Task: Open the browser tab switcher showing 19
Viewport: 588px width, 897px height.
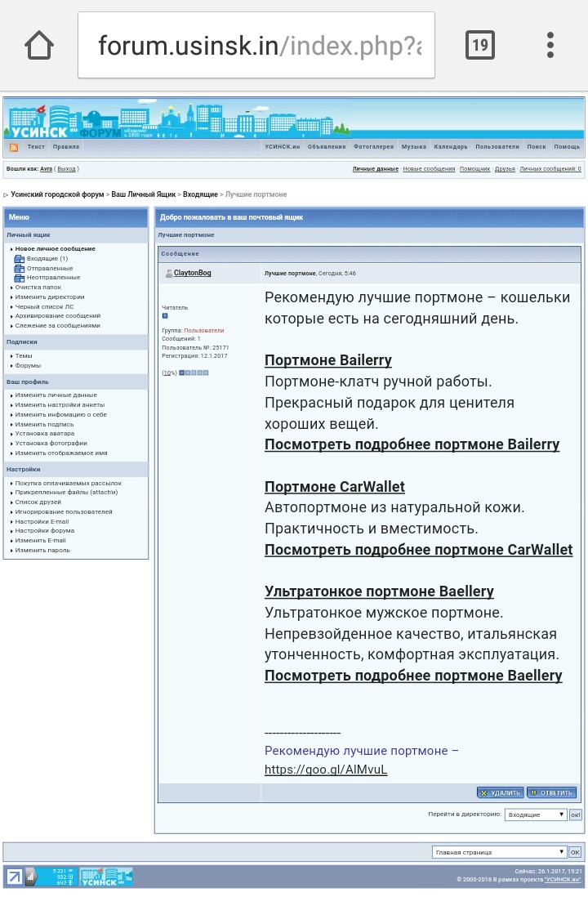Action: [479, 46]
